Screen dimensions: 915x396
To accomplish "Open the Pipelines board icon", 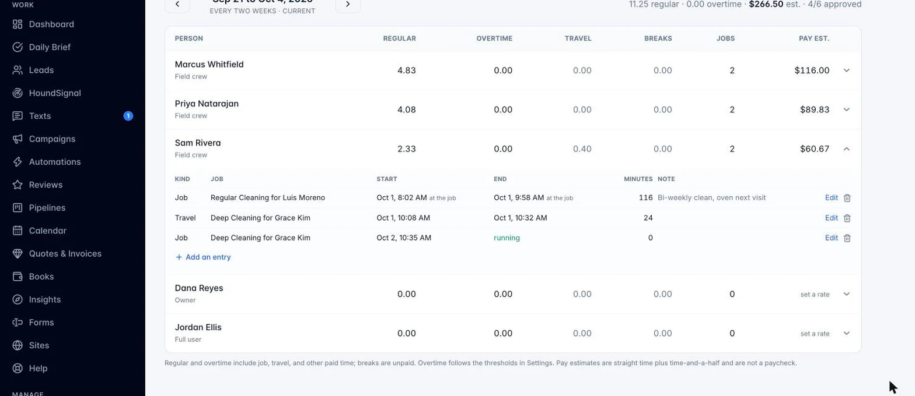I will click(x=18, y=208).
